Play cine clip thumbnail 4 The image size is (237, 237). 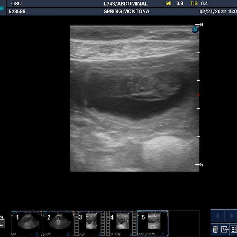[x=121, y=223]
